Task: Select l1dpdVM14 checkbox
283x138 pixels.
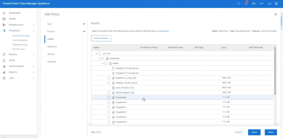Action: [109, 122]
